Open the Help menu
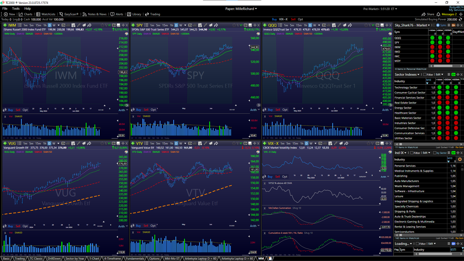Viewport: 464px width, 261px height. click(x=27, y=9)
